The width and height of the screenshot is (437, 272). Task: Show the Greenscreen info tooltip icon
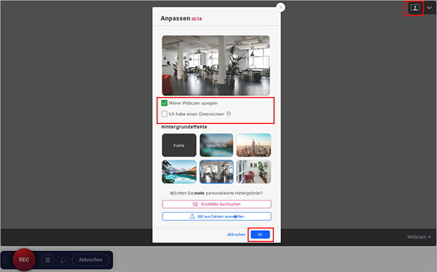(x=229, y=114)
